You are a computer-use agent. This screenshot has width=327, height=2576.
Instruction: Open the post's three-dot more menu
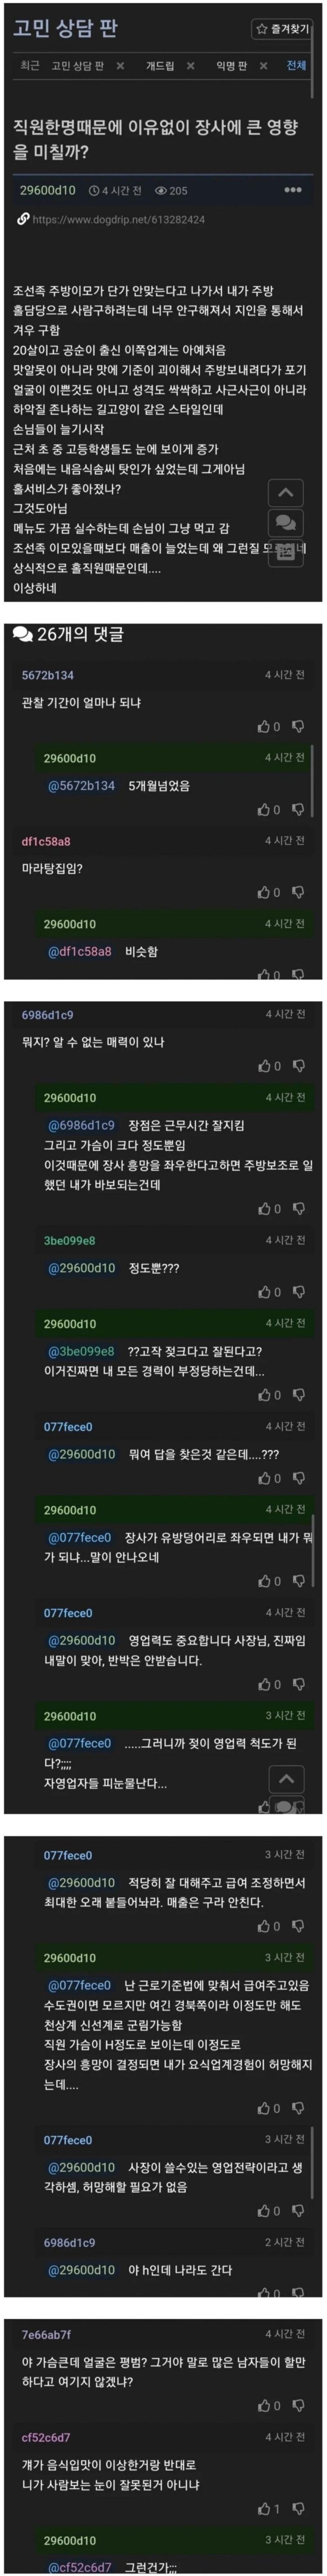pyautogui.click(x=293, y=190)
